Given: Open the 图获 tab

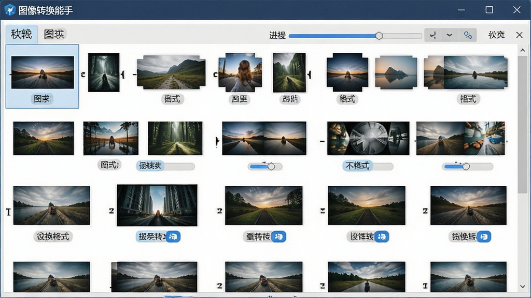Looking at the screenshot, I should [x=54, y=34].
